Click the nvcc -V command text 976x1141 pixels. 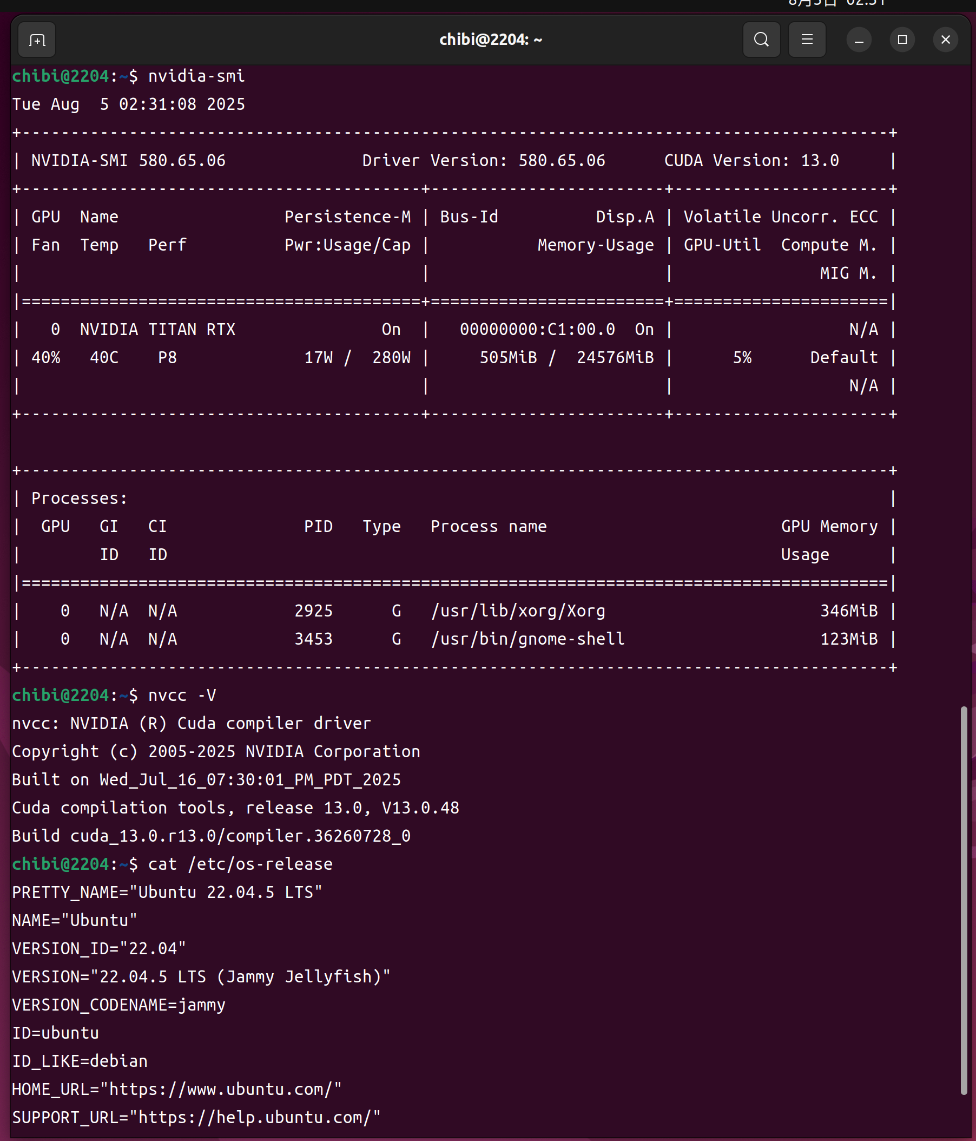tap(182, 696)
